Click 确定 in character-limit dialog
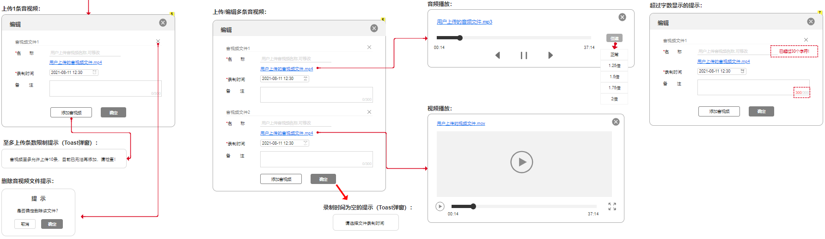 (x=761, y=111)
